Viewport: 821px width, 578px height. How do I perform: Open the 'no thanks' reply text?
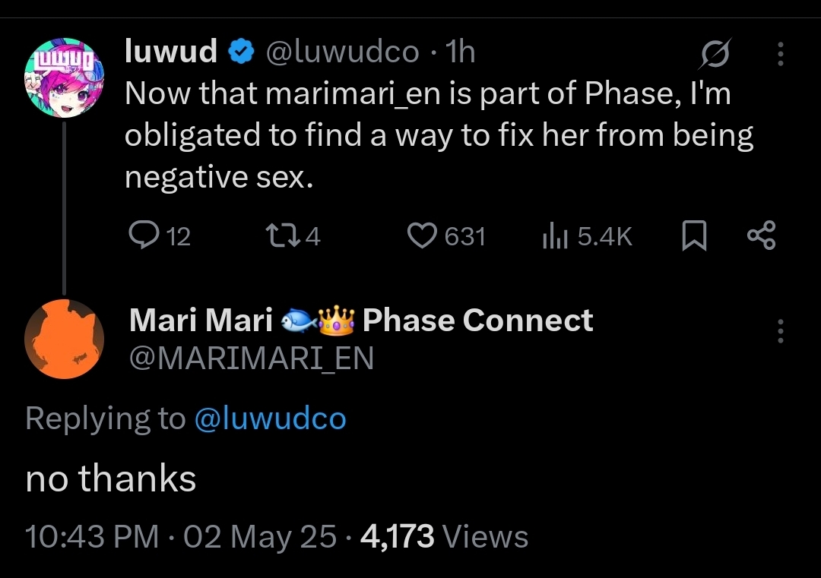pyautogui.click(x=111, y=479)
